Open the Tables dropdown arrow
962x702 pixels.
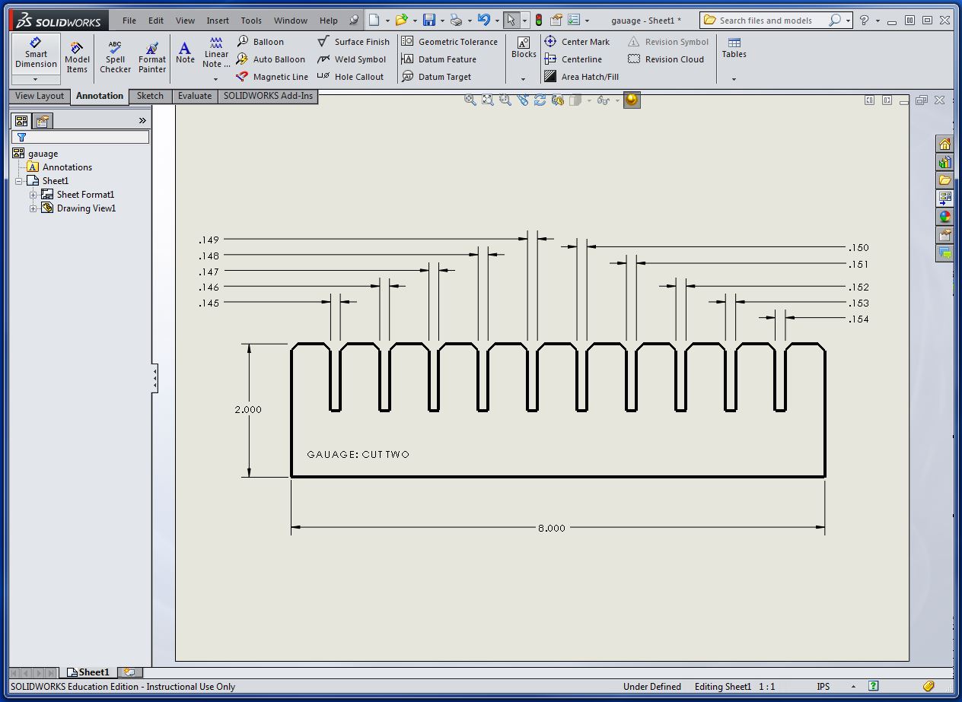point(734,79)
